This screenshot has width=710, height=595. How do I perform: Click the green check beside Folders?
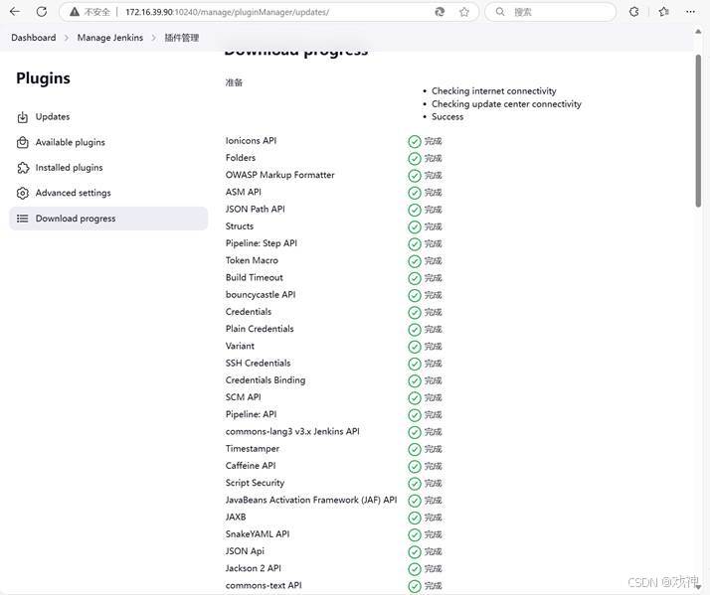[415, 159]
